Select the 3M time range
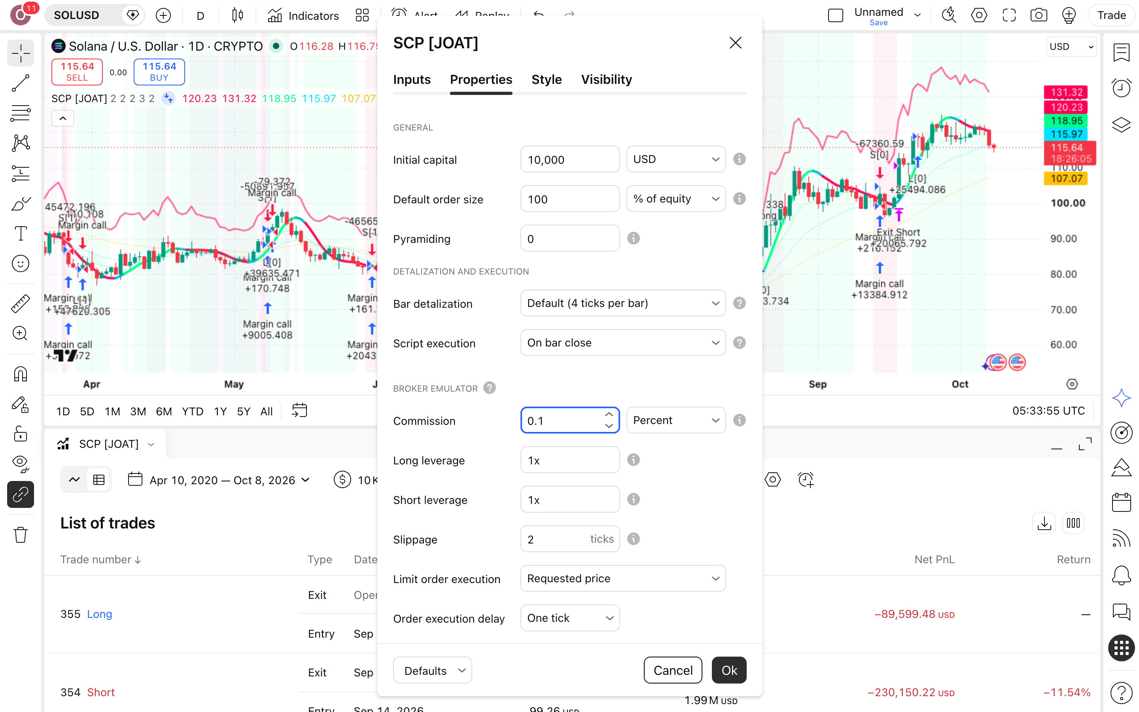The height and width of the screenshot is (712, 1139). coord(138,411)
